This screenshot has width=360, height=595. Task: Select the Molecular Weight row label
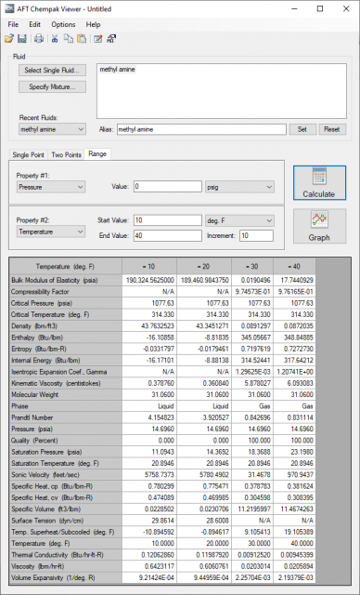(66, 394)
